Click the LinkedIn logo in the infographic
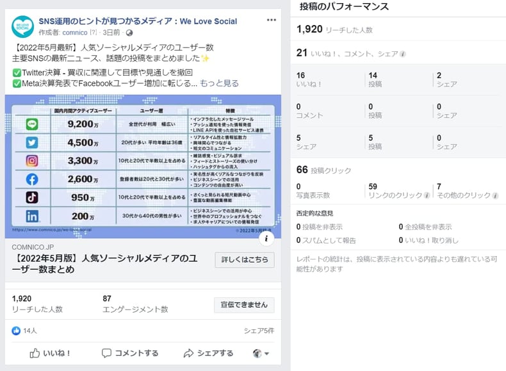The image size is (506, 371). [32, 216]
